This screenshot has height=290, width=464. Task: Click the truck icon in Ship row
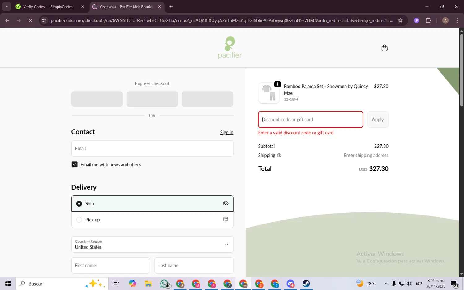pyautogui.click(x=226, y=203)
